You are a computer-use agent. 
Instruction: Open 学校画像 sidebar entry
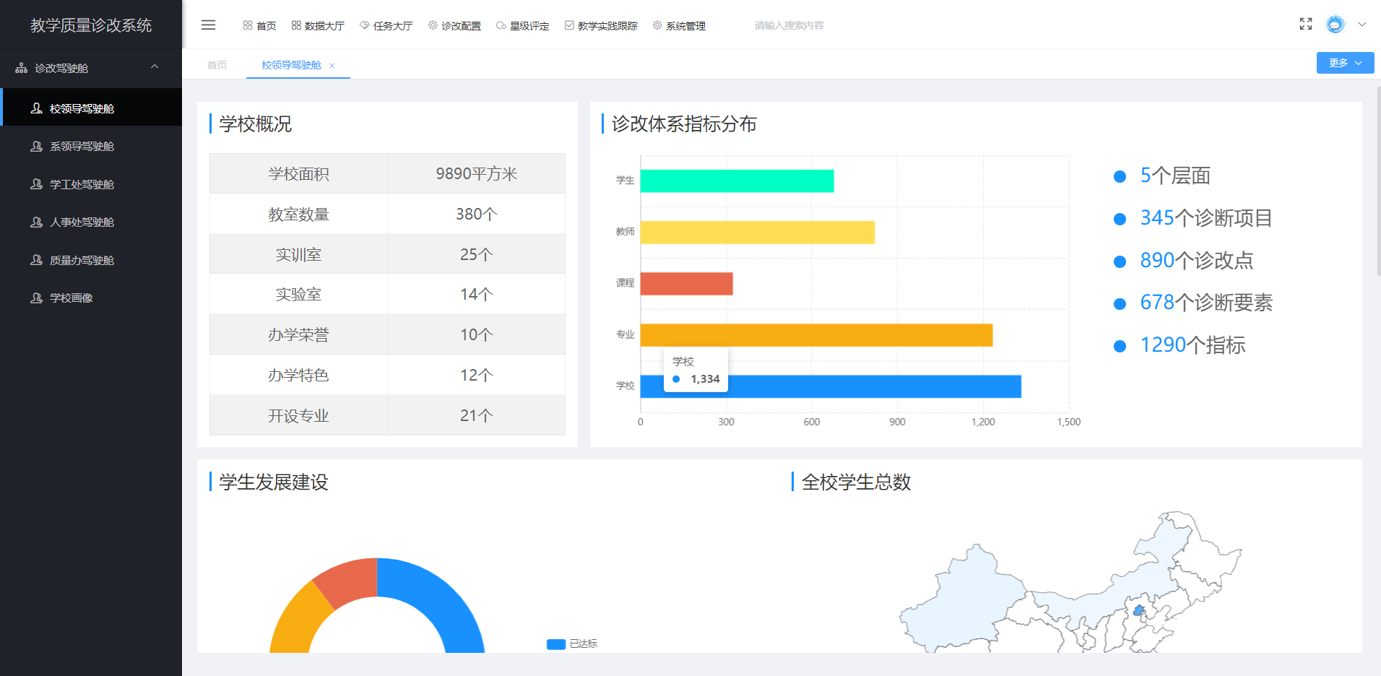click(x=91, y=298)
